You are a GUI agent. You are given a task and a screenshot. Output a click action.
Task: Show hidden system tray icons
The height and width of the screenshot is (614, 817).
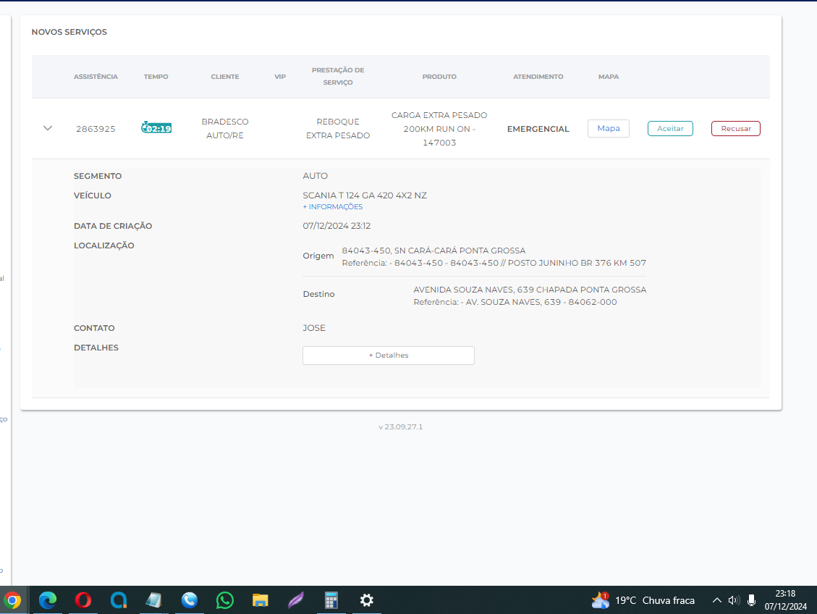716,600
